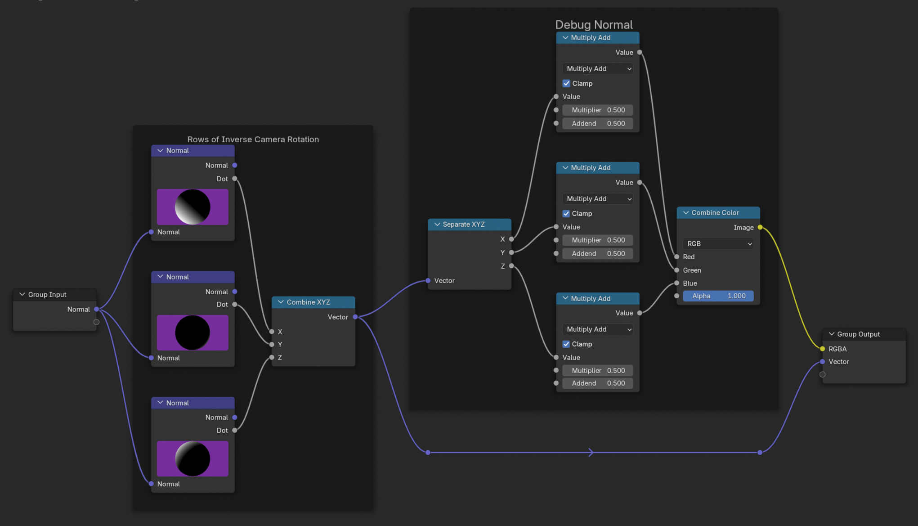Open the operation dropdown on top Multiply Add
Screen dimensions: 918x526
point(597,68)
